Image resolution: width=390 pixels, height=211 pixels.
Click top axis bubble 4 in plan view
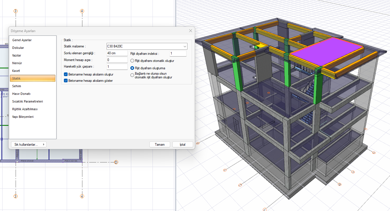pos(82,11)
